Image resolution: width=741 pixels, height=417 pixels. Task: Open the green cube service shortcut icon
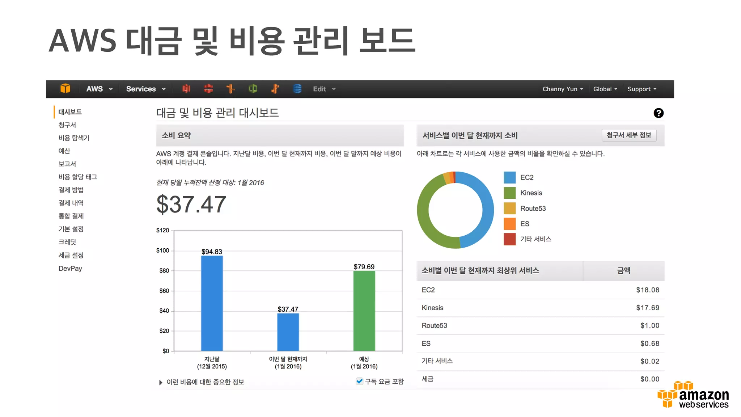coord(253,89)
